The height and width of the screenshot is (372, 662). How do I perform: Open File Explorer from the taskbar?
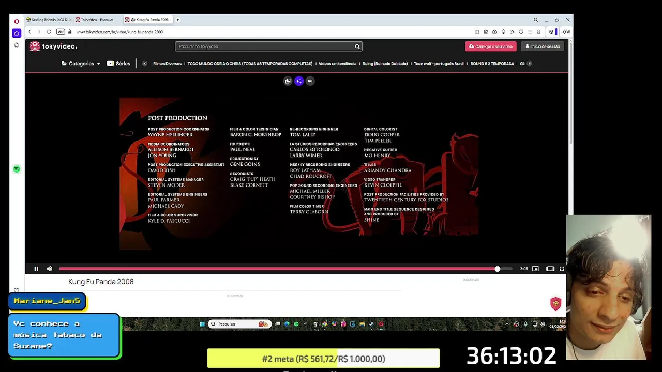pos(362,324)
